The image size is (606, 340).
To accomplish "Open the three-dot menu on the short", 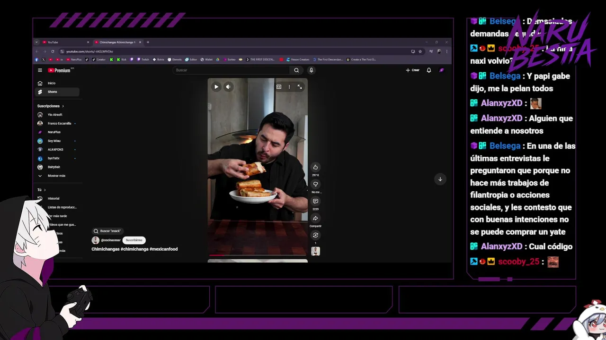I will pyautogui.click(x=289, y=87).
